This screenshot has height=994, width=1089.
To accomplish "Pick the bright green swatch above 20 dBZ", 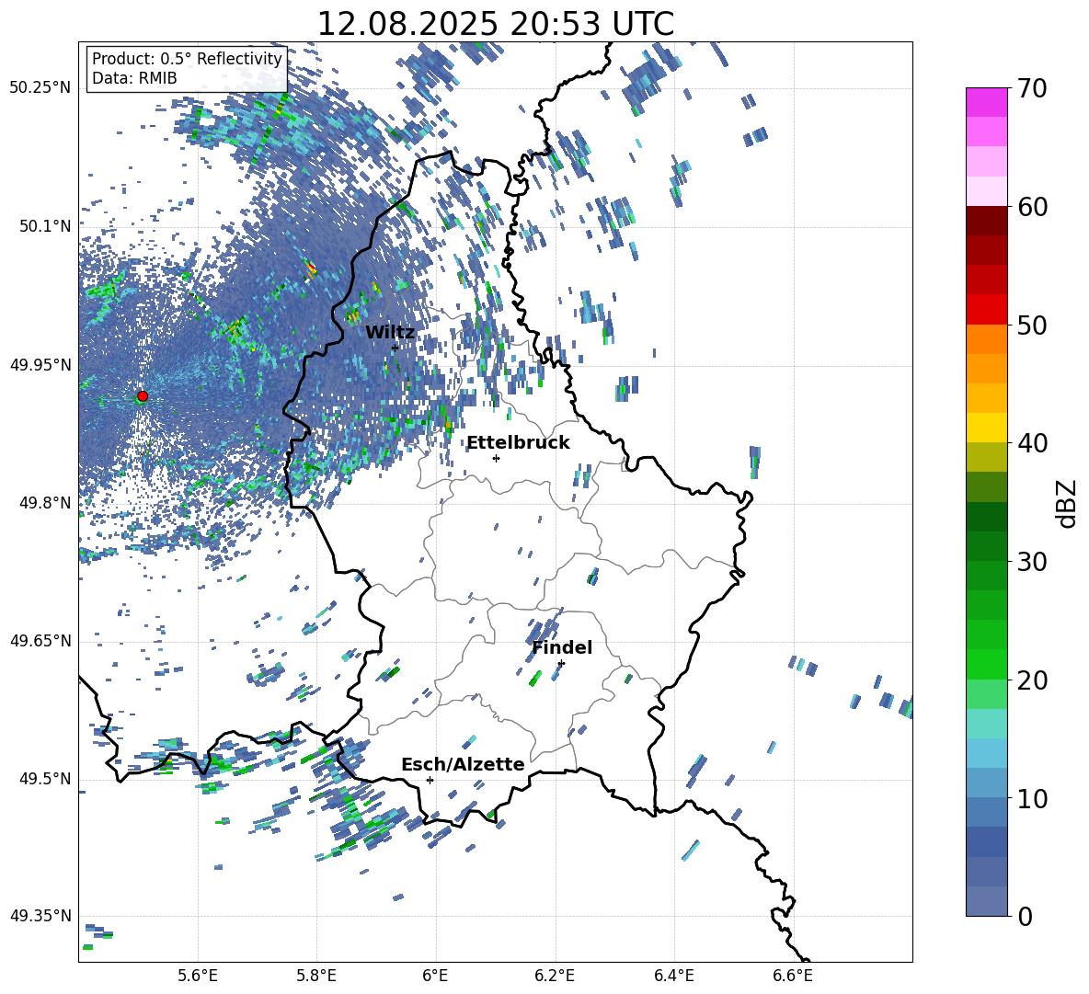I will (x=986, y=664).
